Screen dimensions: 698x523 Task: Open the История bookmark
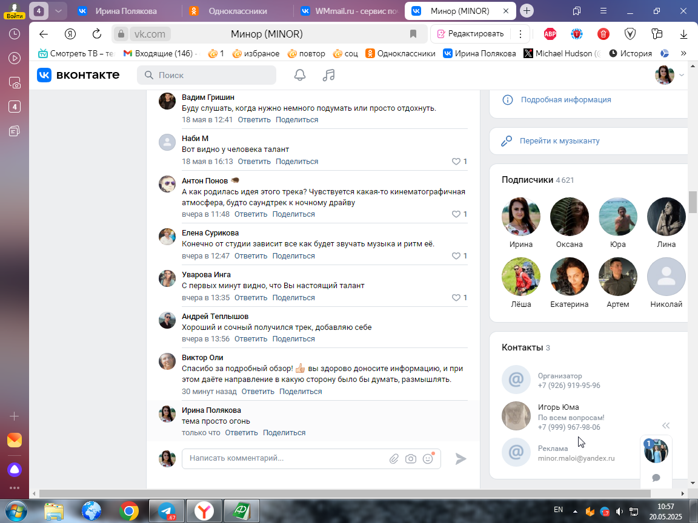[630, 53]
